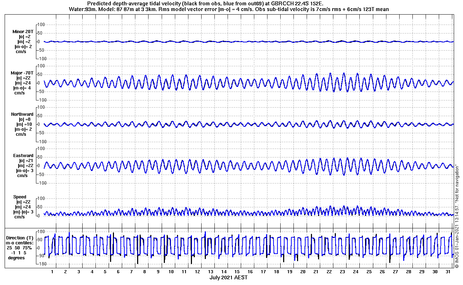Click the '100' tick of the Speed panel
The width and height of the screenshot is (463, 285).
(x=41, y=198)
